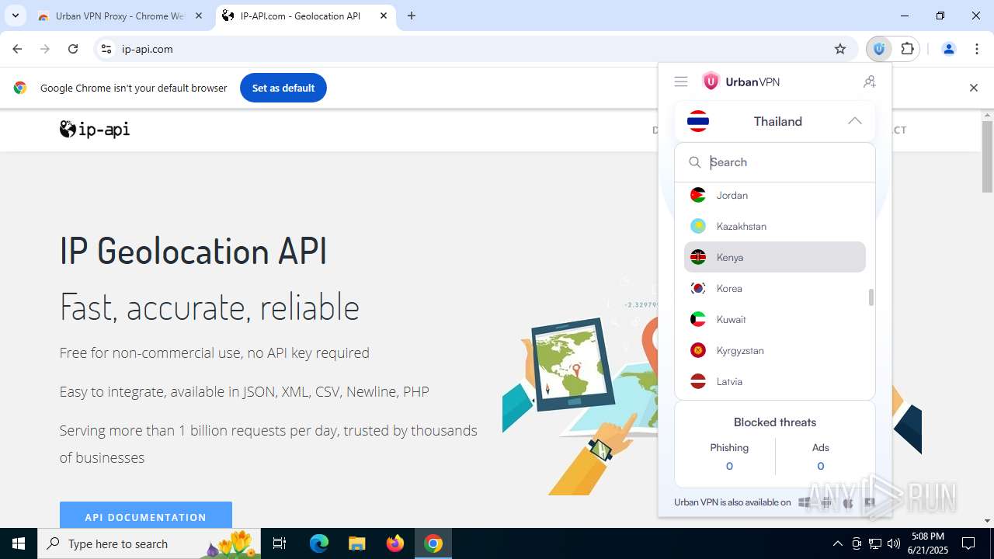Open a new browser tab
Screen dimensions: 994x559
coord(412,16)
